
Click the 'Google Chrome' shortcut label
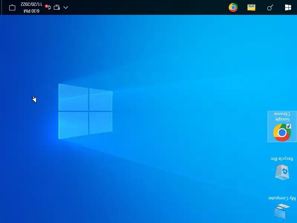coord(282,116)
